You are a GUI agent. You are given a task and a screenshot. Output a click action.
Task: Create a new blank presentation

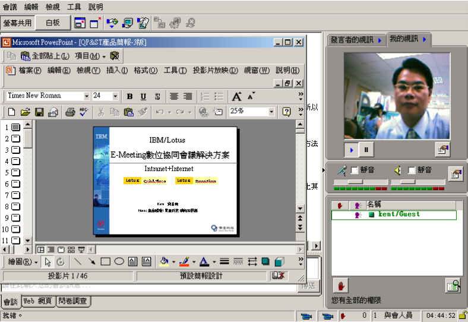tap(11, 112)
